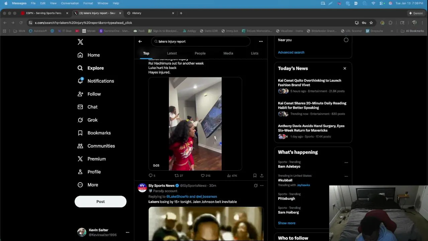Switch to the Lists results tab
Image resolution: width=428 pixels, height=241 pixels.
(254, 53)
